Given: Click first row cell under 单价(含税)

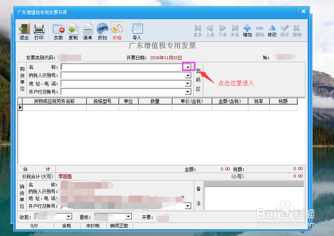Looking at the screenshot, I should [x=192, y=107].
